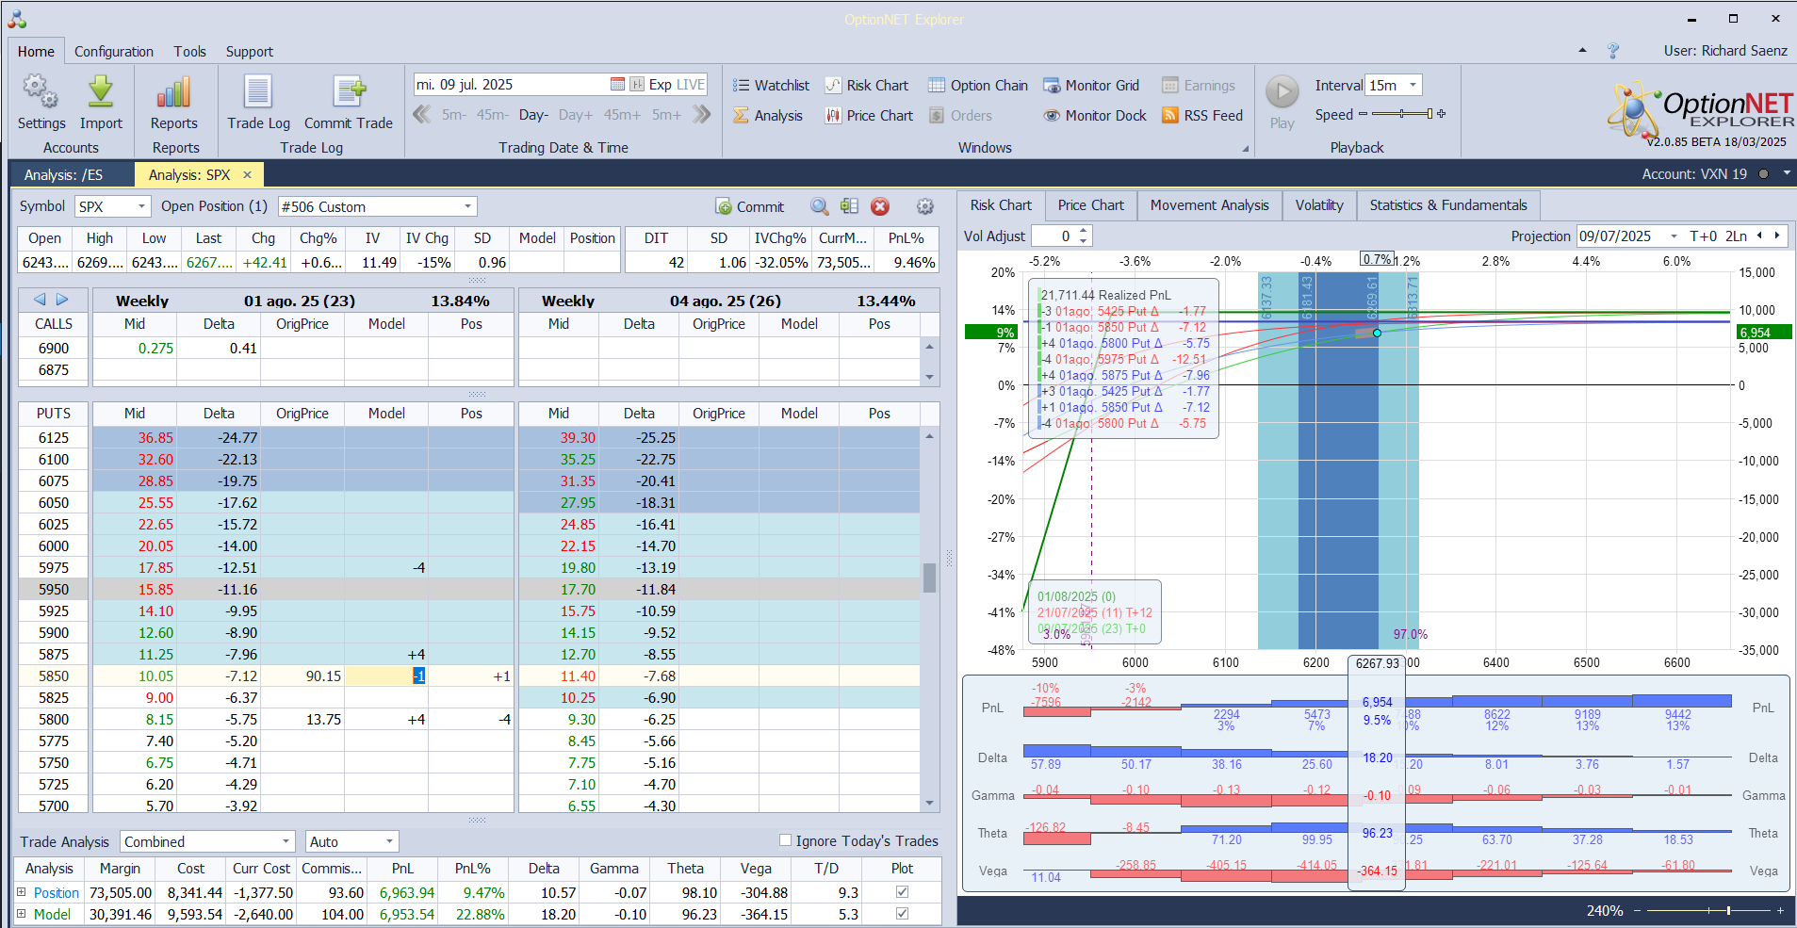
Task: Click the Import download arrow icon
Action: pyautogui.click(x=101, y=91)
